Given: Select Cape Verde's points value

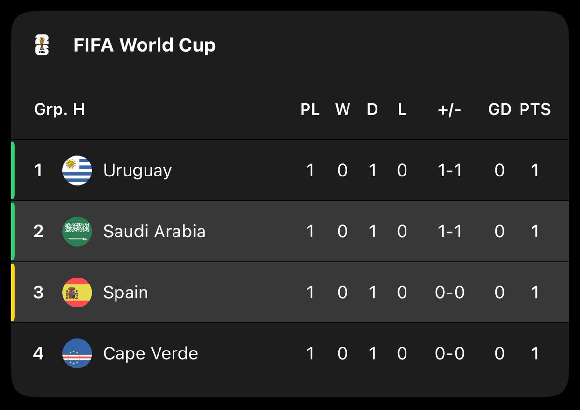Looking at the screenshot, I should 535,353.
